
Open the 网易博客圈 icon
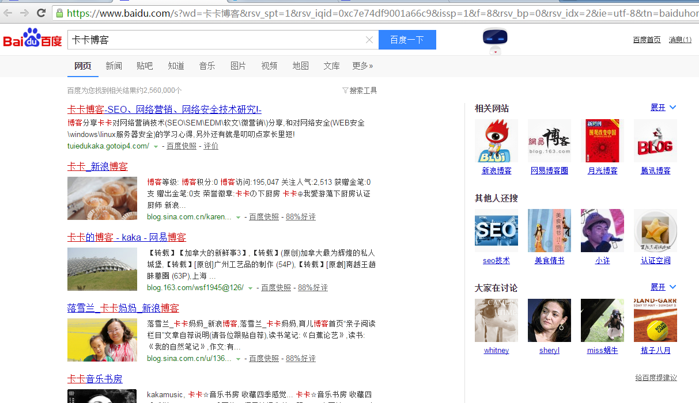coord(549,141)
